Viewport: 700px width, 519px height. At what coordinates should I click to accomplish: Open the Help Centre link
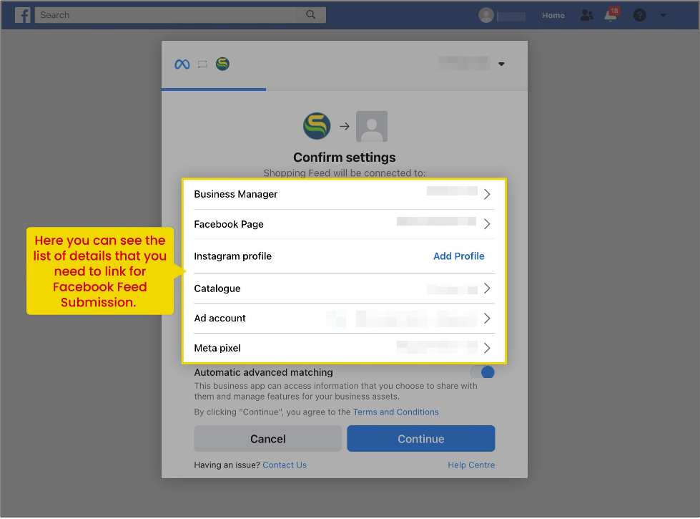click(x=471, y=465)
